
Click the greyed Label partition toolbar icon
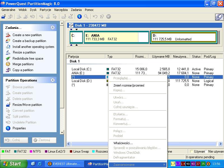[x=41, y=17]
